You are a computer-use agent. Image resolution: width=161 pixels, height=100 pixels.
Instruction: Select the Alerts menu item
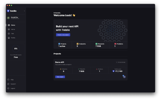click(x=13, y=29)
